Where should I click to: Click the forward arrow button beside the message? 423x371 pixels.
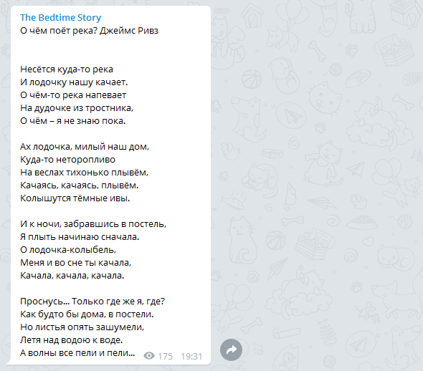[231, 350]
